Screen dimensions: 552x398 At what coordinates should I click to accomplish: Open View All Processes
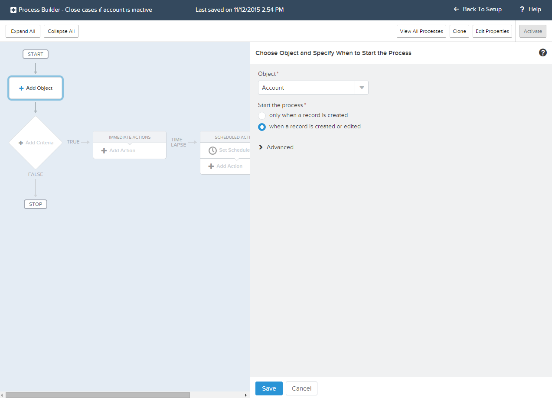[x=421, y=31]
